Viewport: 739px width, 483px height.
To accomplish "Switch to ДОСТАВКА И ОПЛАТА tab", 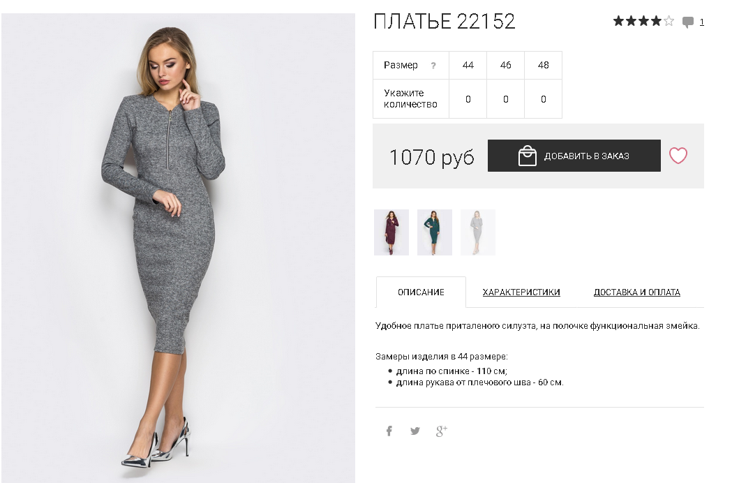I will 636,292.
